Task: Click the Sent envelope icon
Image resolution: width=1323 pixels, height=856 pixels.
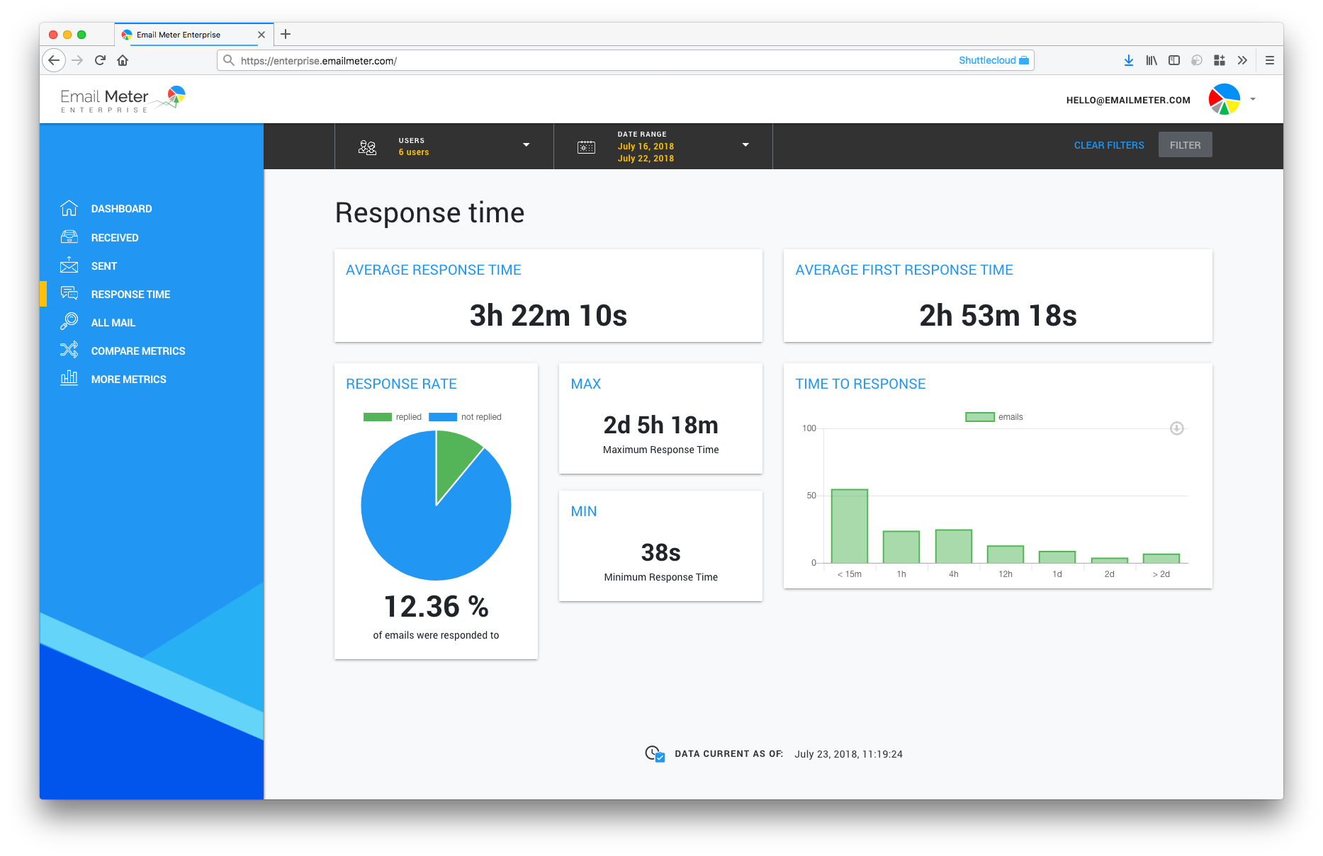Action: (x=69, y=265)
